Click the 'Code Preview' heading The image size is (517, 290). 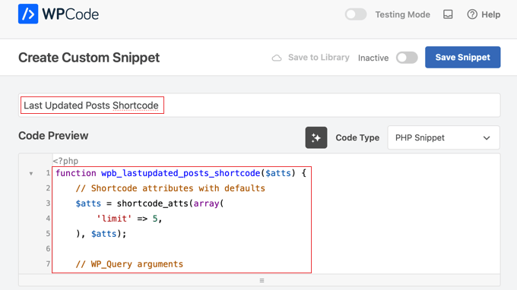(x=53, y=136)
